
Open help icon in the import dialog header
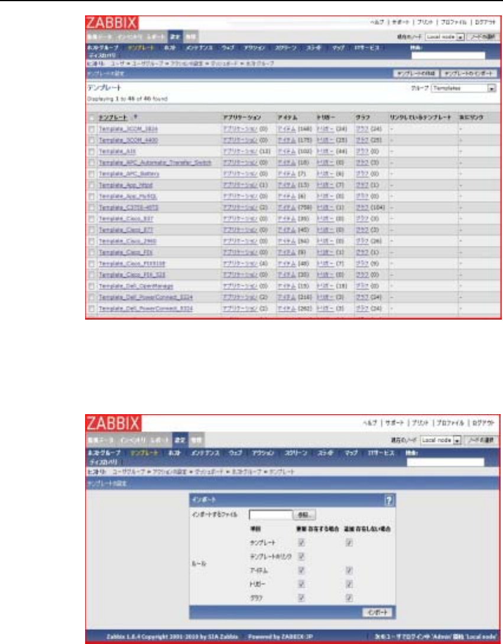389,500
